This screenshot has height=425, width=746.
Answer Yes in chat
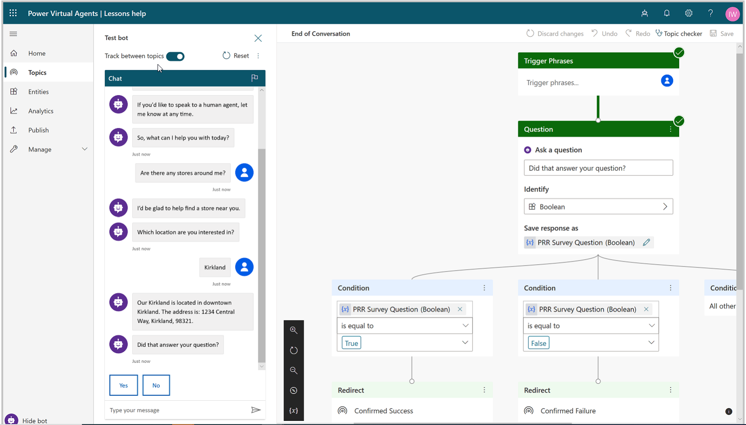(x=124, y=385)
